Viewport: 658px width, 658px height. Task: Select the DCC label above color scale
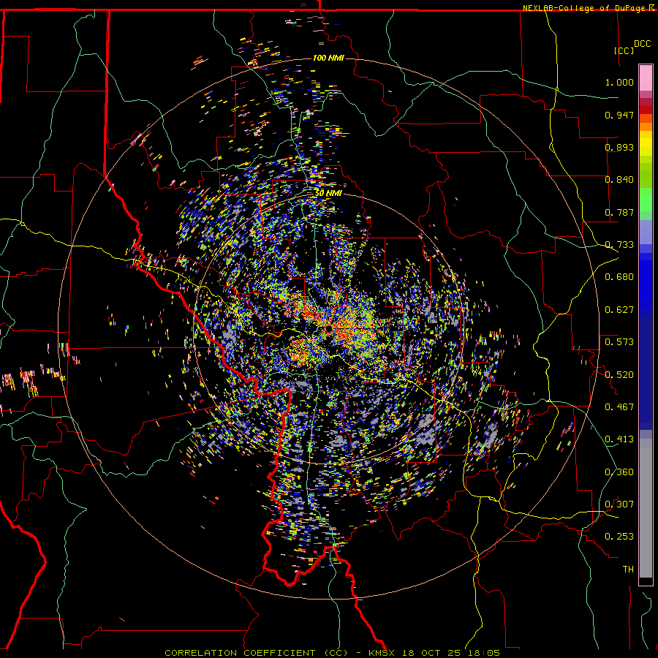click(x=642, y=44)
